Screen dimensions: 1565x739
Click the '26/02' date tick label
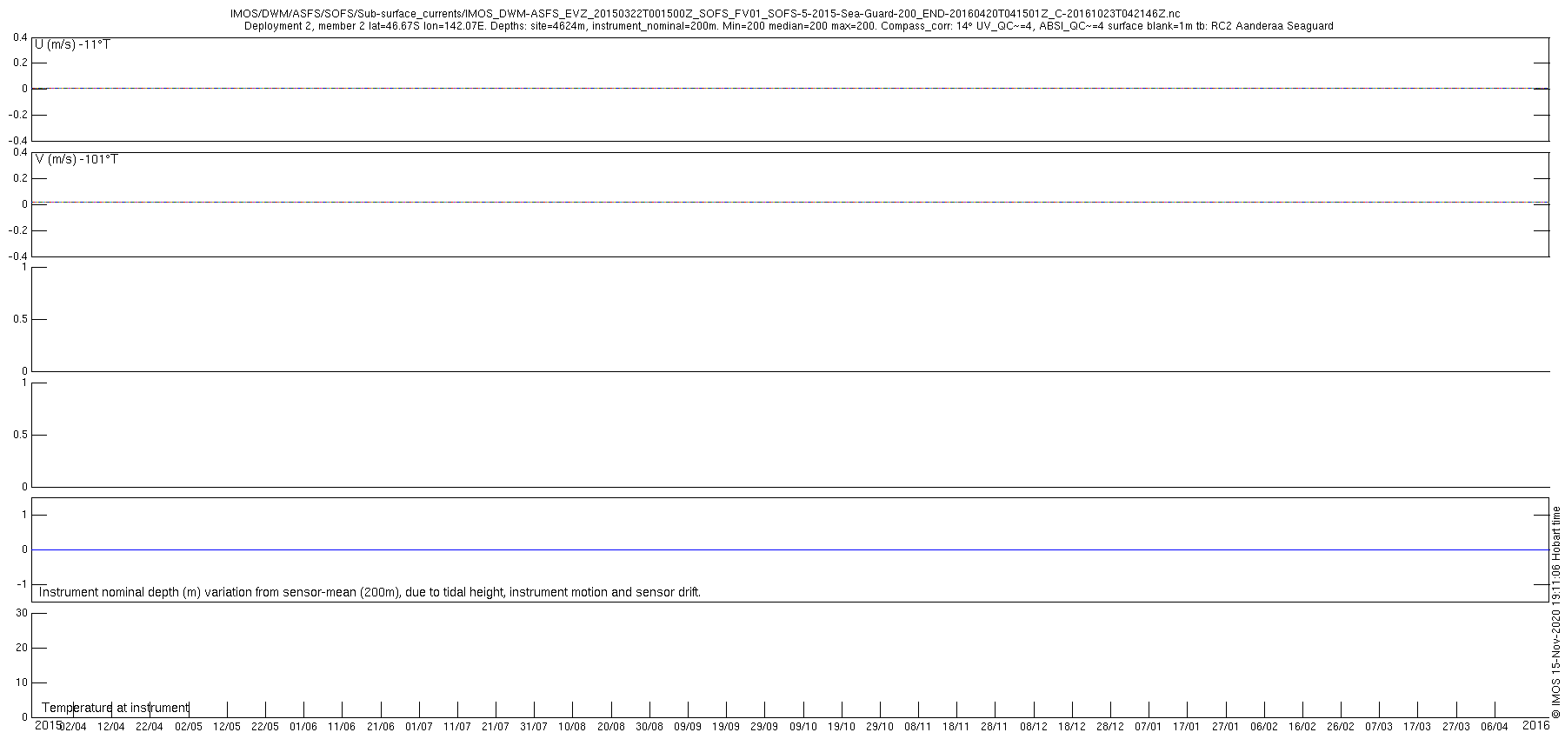tap(1341, 727)
